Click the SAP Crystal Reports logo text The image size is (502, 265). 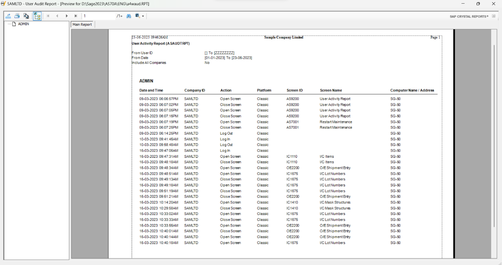click(469, 16)
